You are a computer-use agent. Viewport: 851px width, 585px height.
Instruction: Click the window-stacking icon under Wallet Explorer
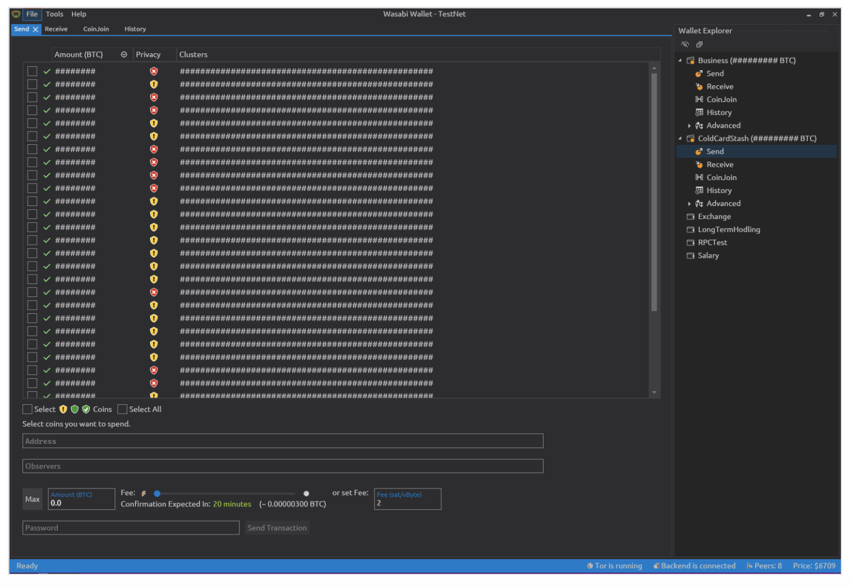[699, 44]
